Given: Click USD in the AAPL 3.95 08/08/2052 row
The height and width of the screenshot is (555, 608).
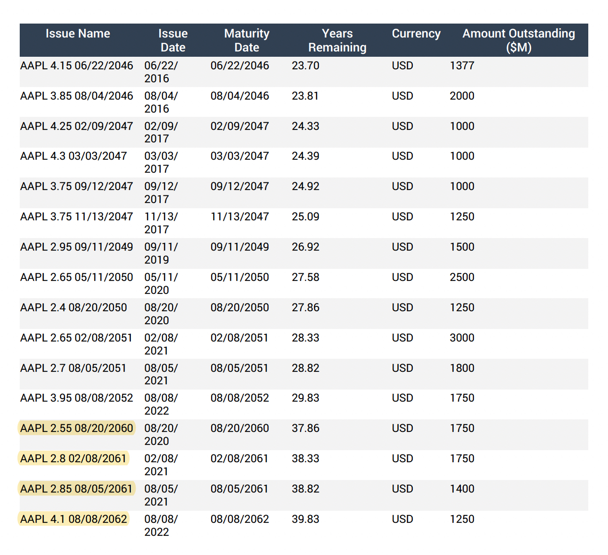Looking at the screenshot, I should point(402,398).
